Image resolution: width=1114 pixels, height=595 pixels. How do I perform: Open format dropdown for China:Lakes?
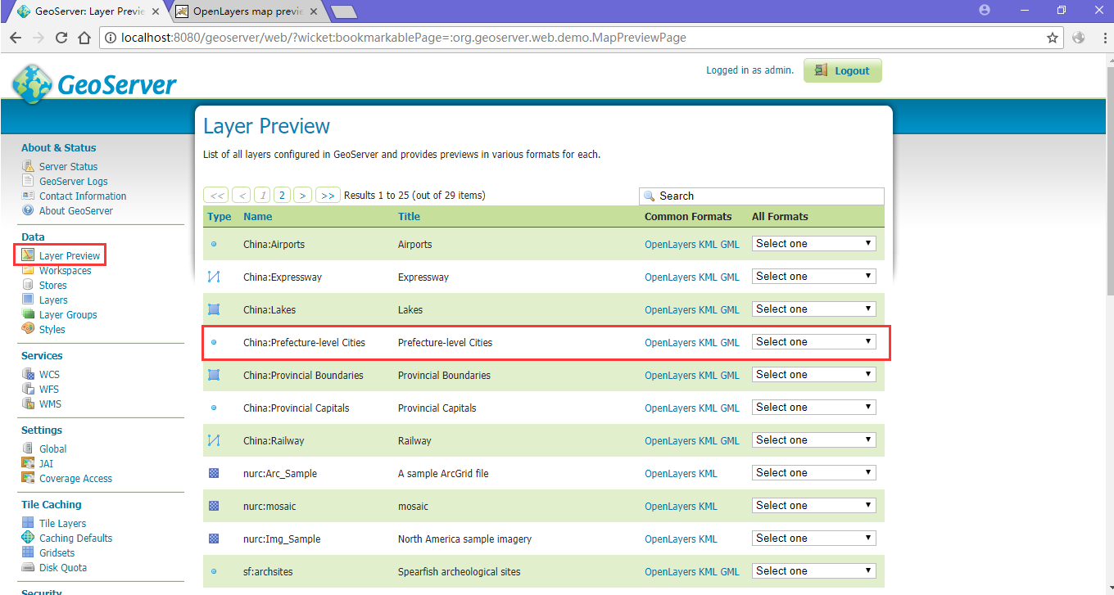coord(813,309)
